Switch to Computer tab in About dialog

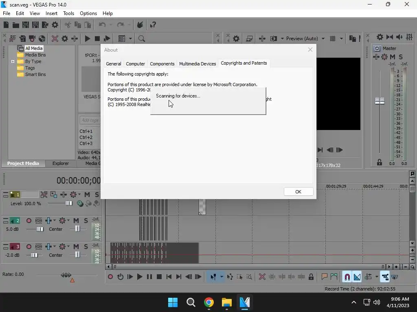[135, 64]
